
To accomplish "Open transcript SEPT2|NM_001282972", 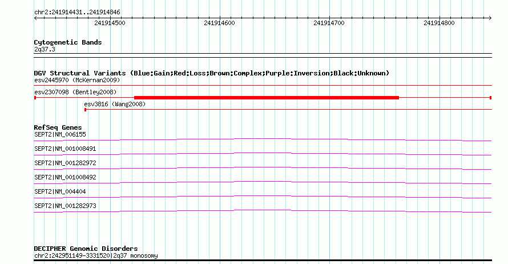I will 65,163.
